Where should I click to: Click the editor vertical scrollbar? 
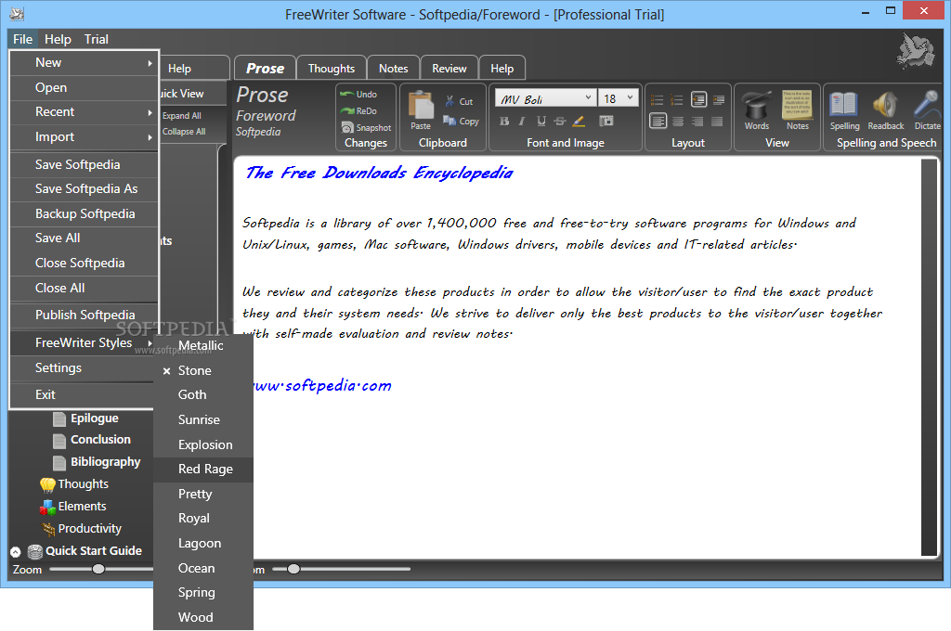coord(929,357)
